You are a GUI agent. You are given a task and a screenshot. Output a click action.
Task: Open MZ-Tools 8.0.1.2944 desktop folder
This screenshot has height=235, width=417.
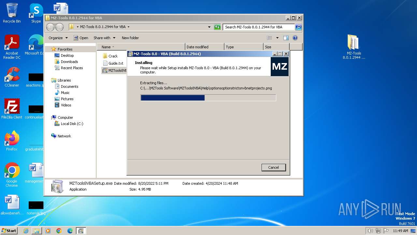point(354,47)
